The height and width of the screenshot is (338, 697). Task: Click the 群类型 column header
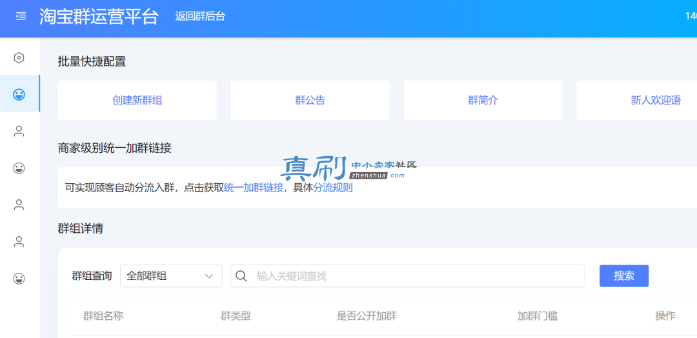236,316
